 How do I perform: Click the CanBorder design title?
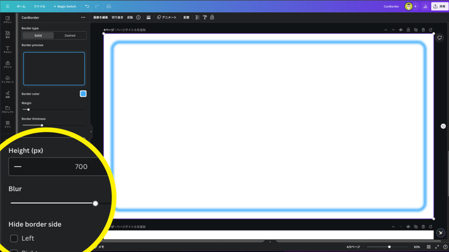coord(391,6)
